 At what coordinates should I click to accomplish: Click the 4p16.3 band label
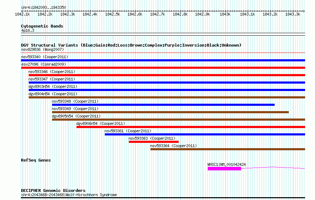28,30
